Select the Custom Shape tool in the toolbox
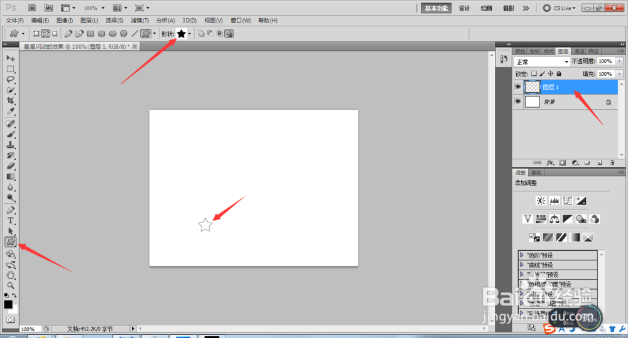This screenshot has width=628, height=338. 11,241
